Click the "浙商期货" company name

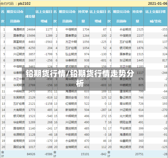click(19, 61)
